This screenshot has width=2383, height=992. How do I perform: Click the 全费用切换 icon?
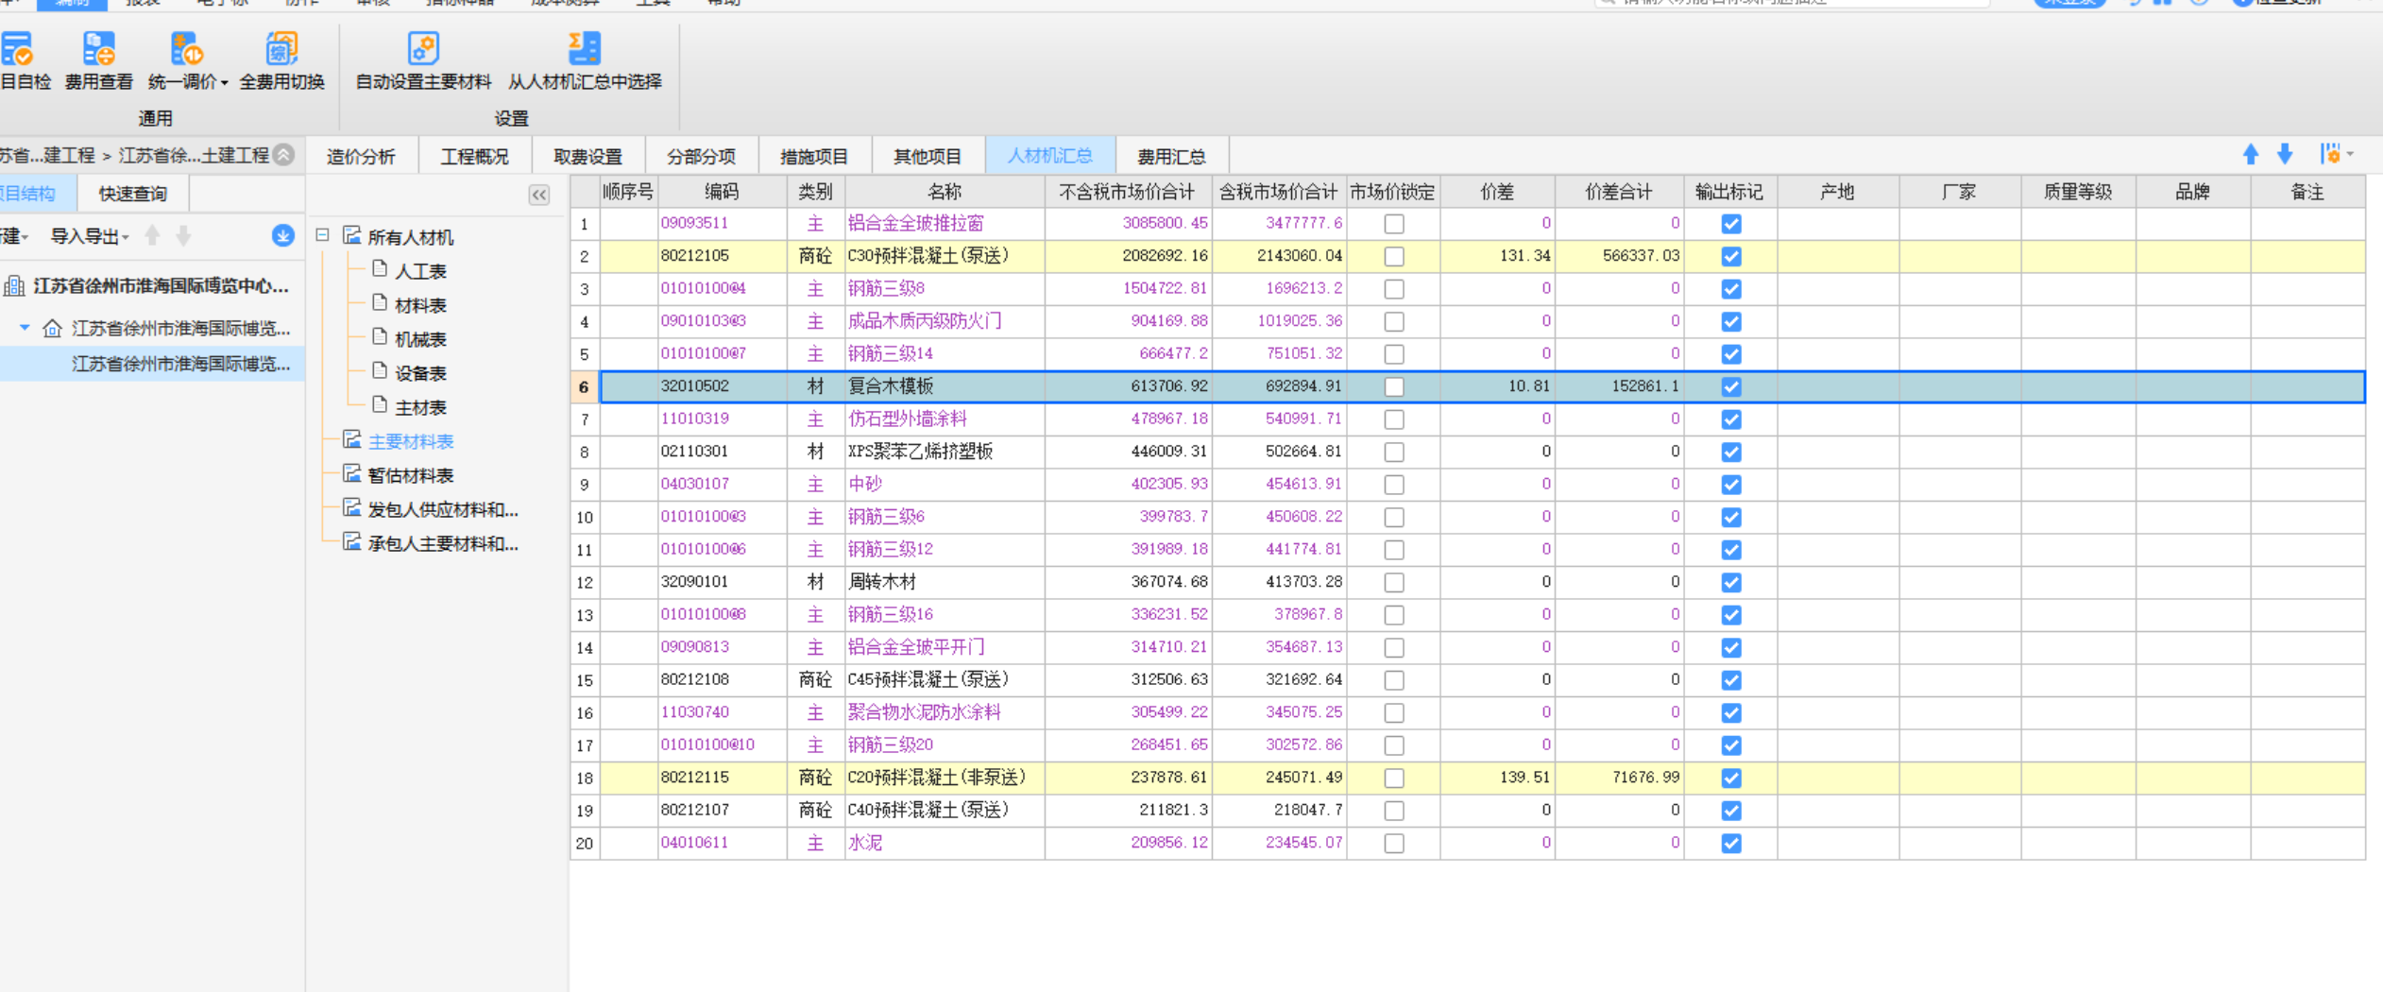coord(281,49)
